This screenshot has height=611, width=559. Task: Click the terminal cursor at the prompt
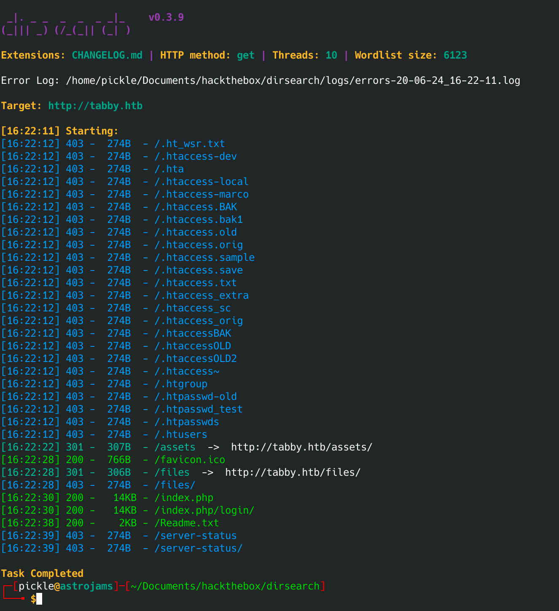pyautogui.click(x=39, y=599)
